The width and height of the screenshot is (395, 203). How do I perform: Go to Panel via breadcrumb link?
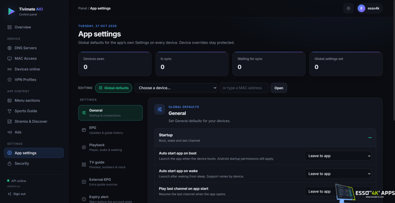click(x=83, y=8)
